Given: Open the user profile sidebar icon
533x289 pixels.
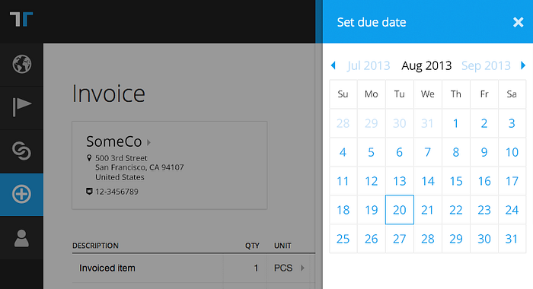Looking at the screenshot, I should coord(21,238).
